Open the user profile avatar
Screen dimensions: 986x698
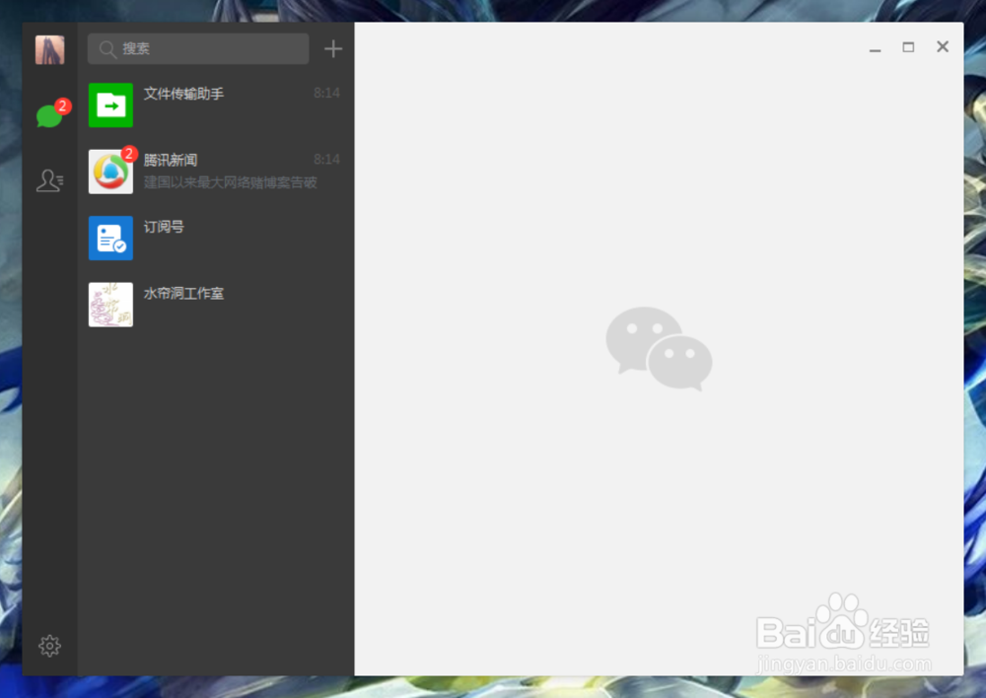point(49,49)
